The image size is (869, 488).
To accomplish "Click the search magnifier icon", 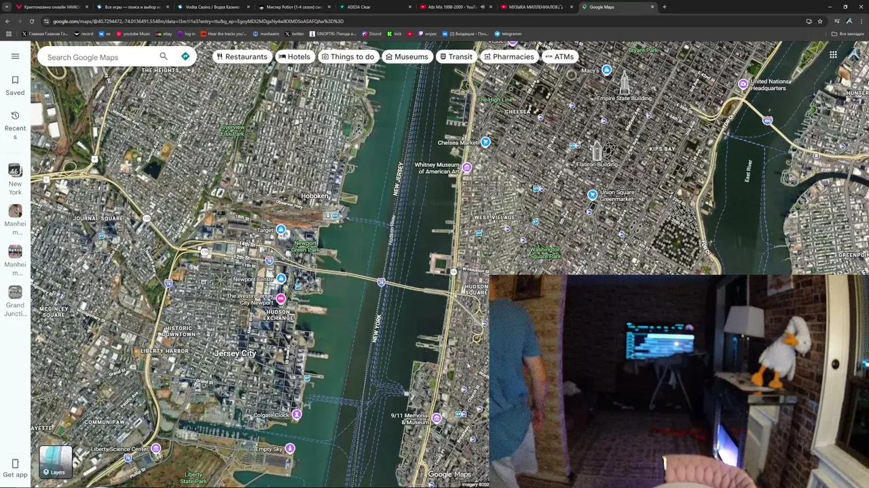I will pos(163,56).
